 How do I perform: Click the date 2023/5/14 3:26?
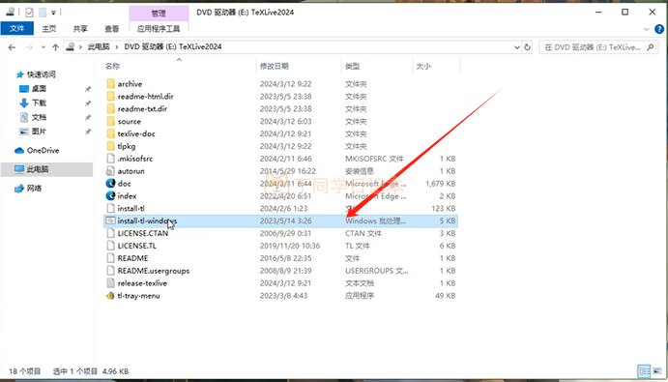click(285, 220)
